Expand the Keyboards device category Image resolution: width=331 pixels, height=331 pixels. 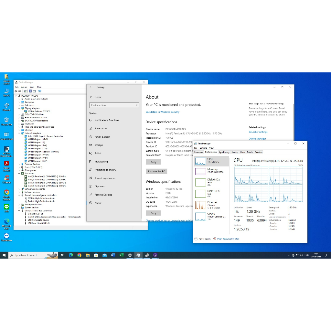[19, 124]
